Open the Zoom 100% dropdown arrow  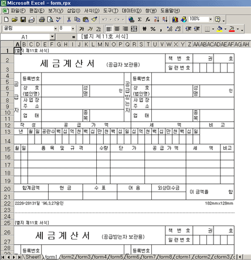(211, 19)
